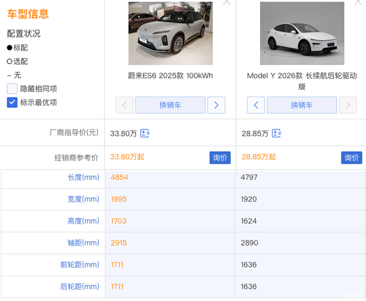Remove the Model Y from the comparison
Viewport: 366px width, 301px height.
pos(357,3)
